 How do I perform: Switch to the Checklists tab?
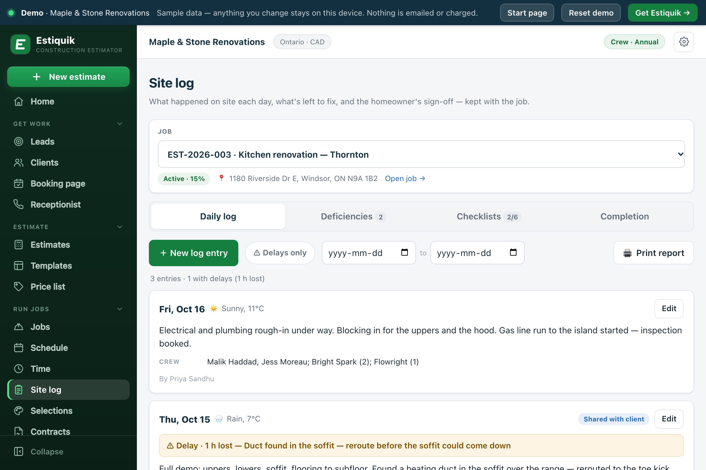489,216
